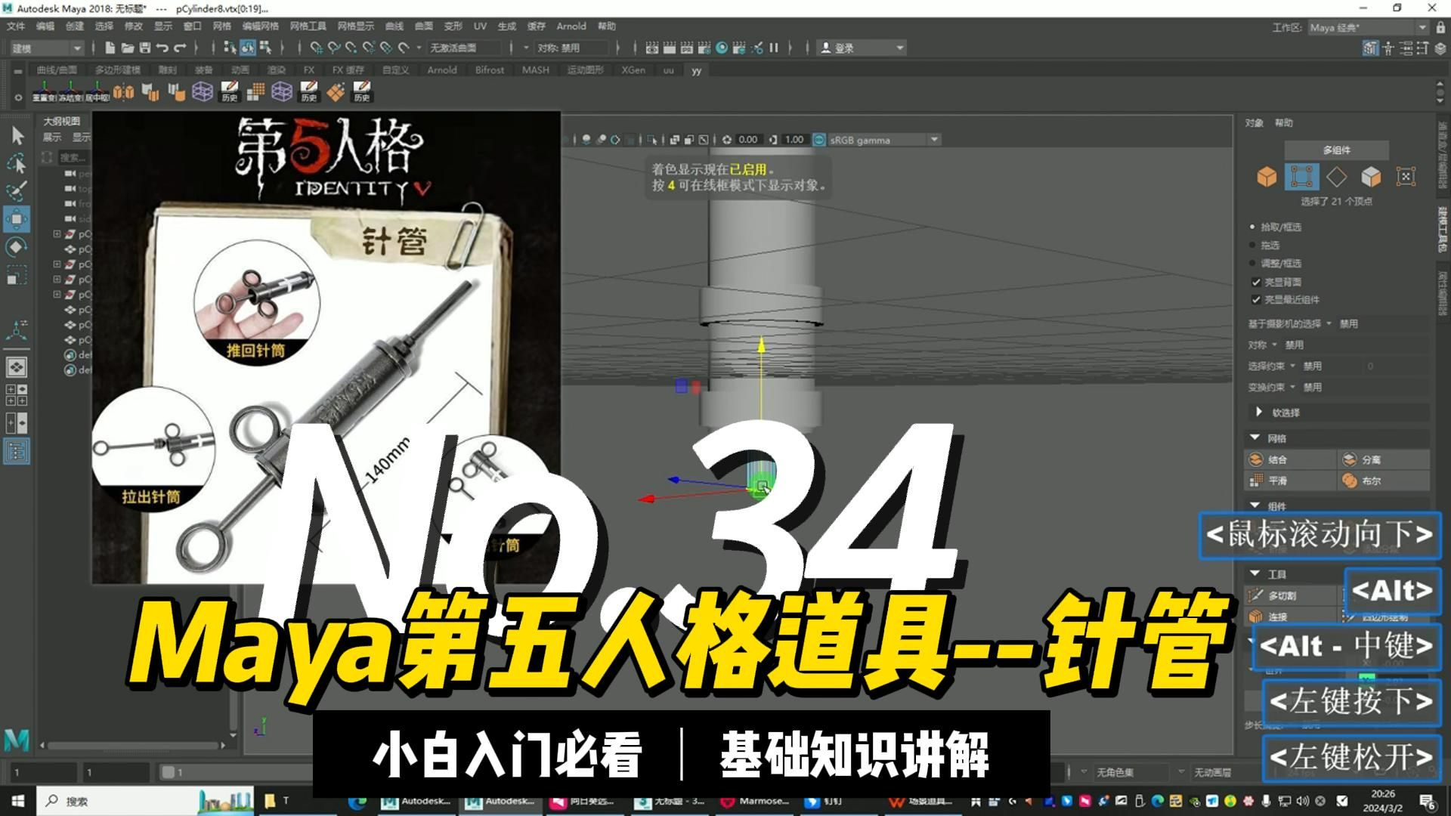
Task: Click 连接 connect tool button
Action: (x=1290, y=617)
